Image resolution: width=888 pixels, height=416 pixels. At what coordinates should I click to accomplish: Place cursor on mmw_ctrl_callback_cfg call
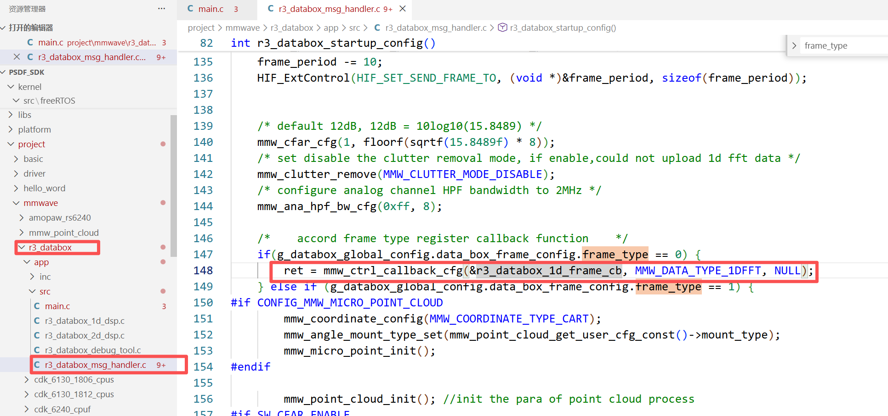pos(393,271)
